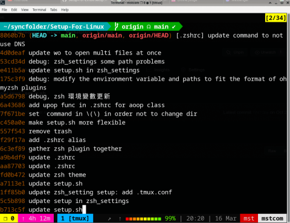Viewport: 290px width, 223px height.
Task: Open the Terminal menu
Action: click(39, 10)
